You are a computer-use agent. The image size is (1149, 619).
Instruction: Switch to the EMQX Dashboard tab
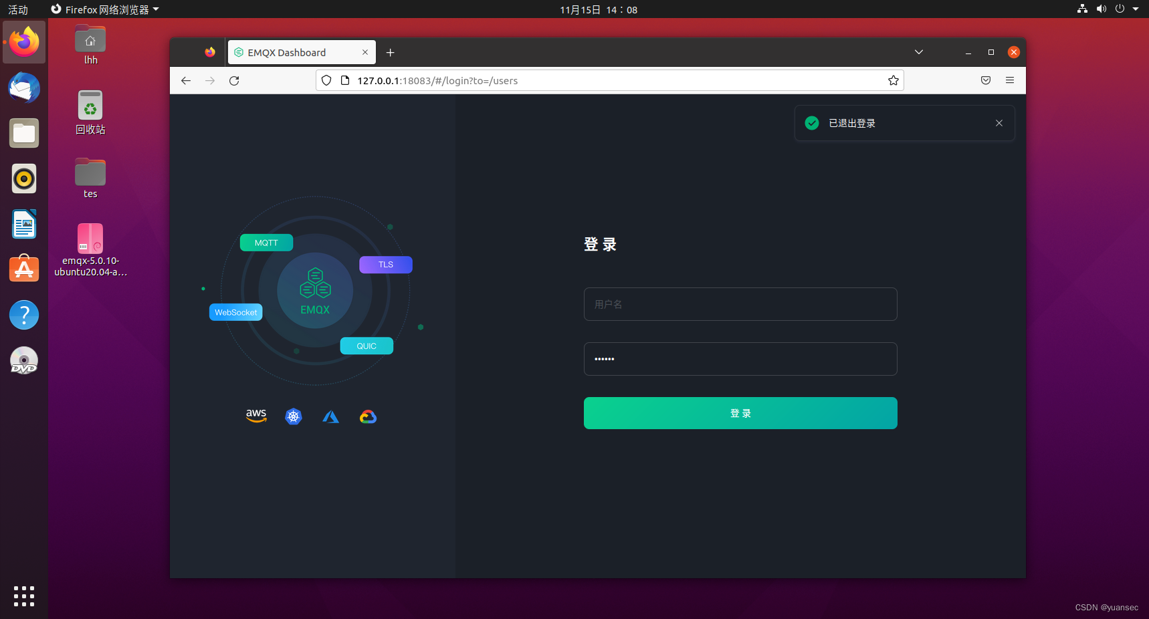302,52
